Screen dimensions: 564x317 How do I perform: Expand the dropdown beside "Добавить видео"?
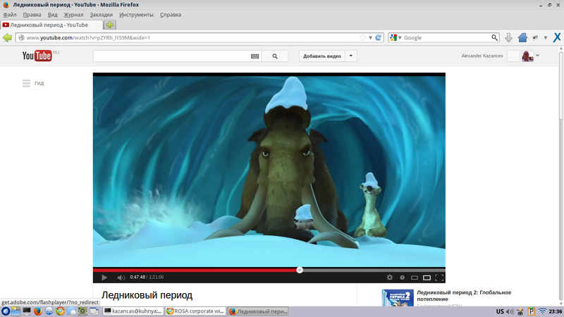click(x=350, y=56)
